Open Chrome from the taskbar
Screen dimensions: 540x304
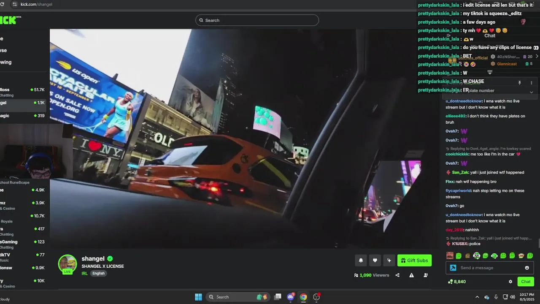(x=303, y=297)
